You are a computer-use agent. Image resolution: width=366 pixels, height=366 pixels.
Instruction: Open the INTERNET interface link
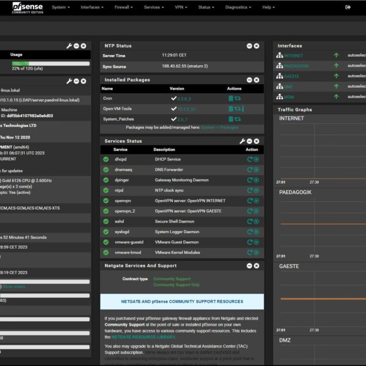293,56
